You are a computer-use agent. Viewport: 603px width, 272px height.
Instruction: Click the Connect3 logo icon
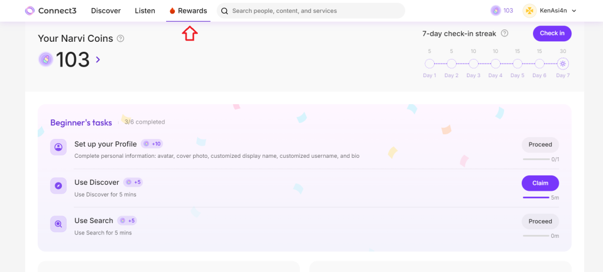click(29, 11)
